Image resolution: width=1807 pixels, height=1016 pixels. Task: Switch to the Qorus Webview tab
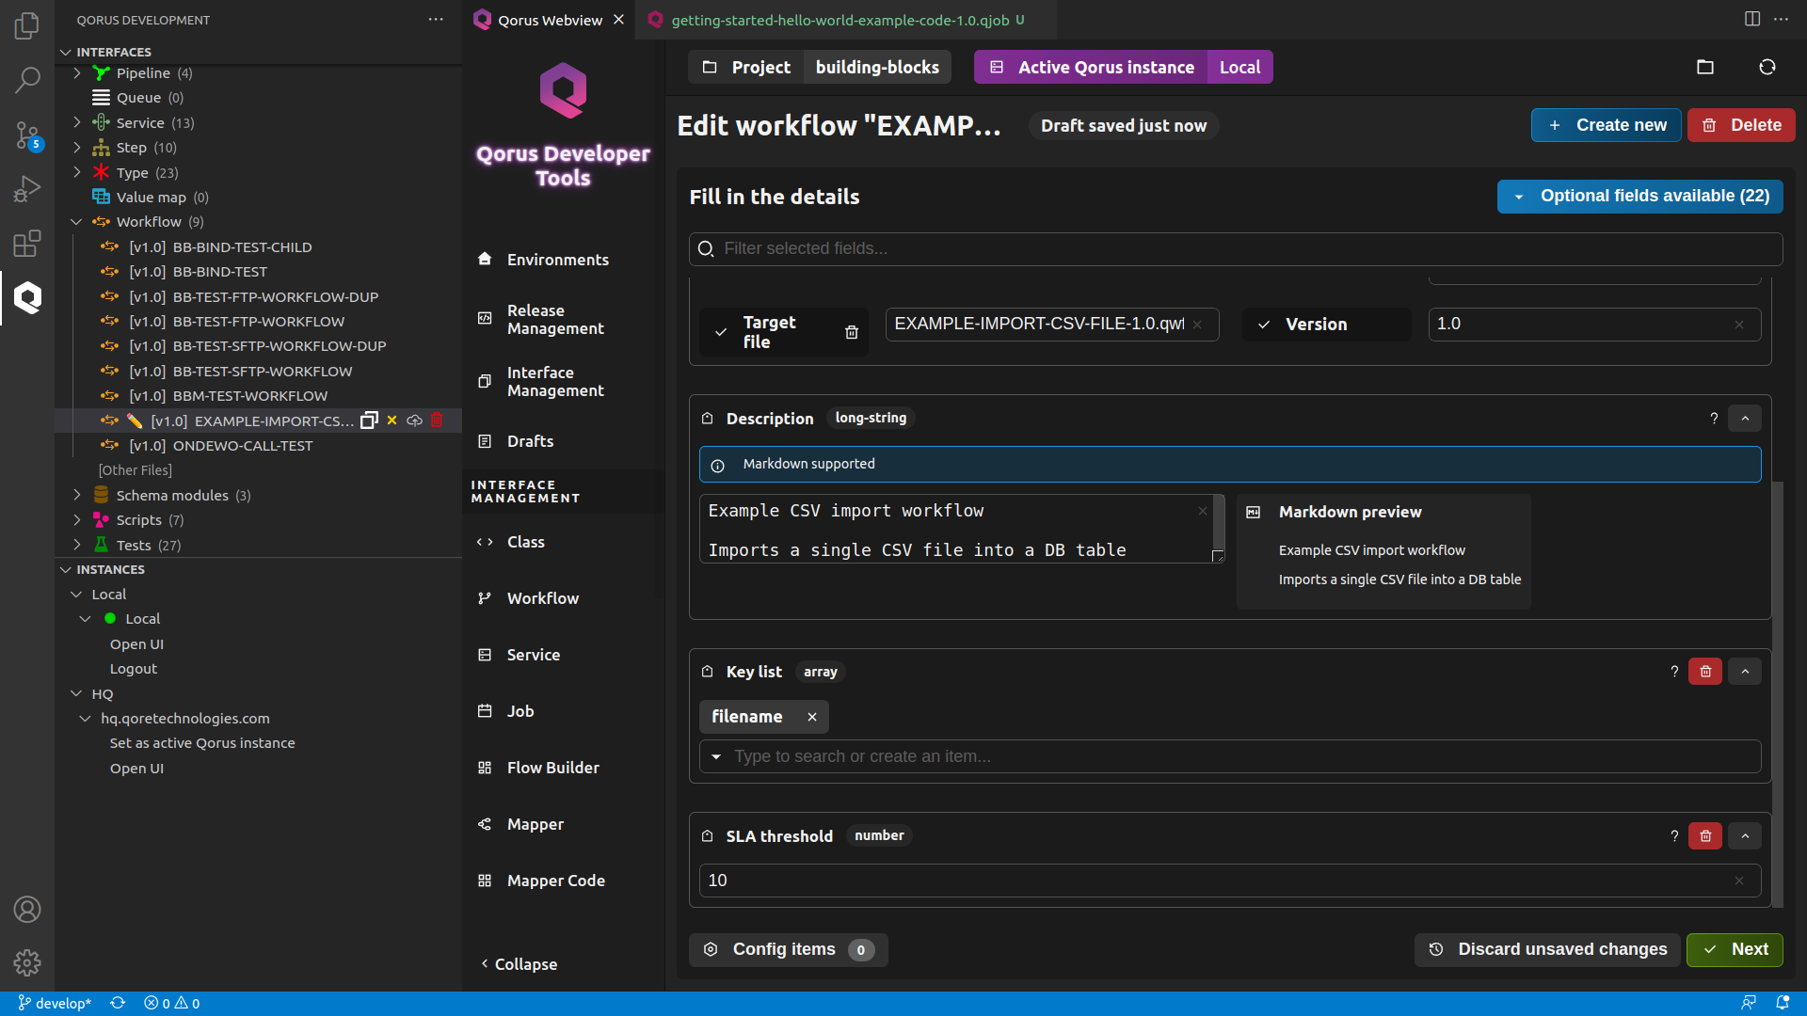pos(549,20)
